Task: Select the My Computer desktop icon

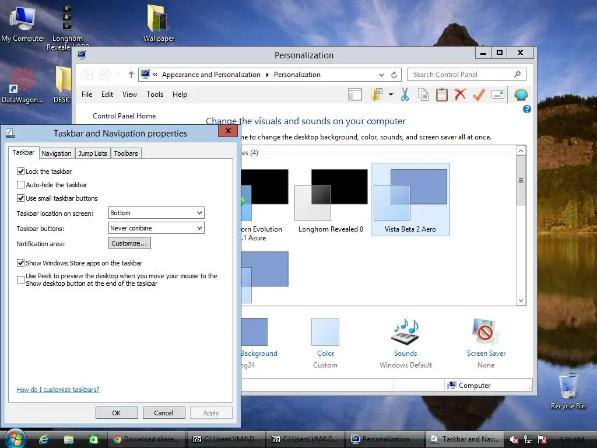Action: tap(23, 23)
